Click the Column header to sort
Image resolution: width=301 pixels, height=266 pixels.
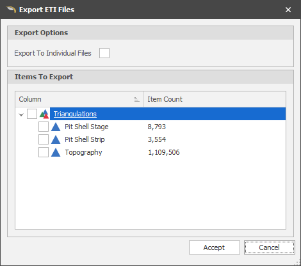click(79, 99)
